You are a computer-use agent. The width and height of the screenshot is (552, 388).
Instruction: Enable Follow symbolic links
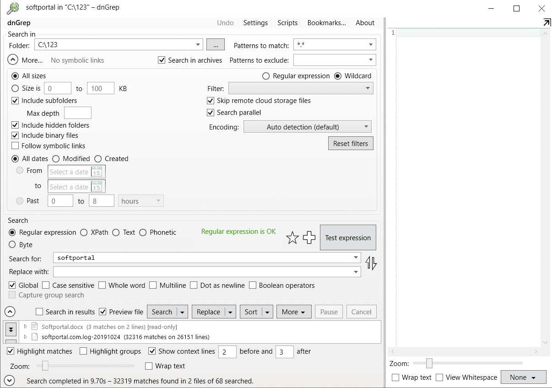pos(15,146)
